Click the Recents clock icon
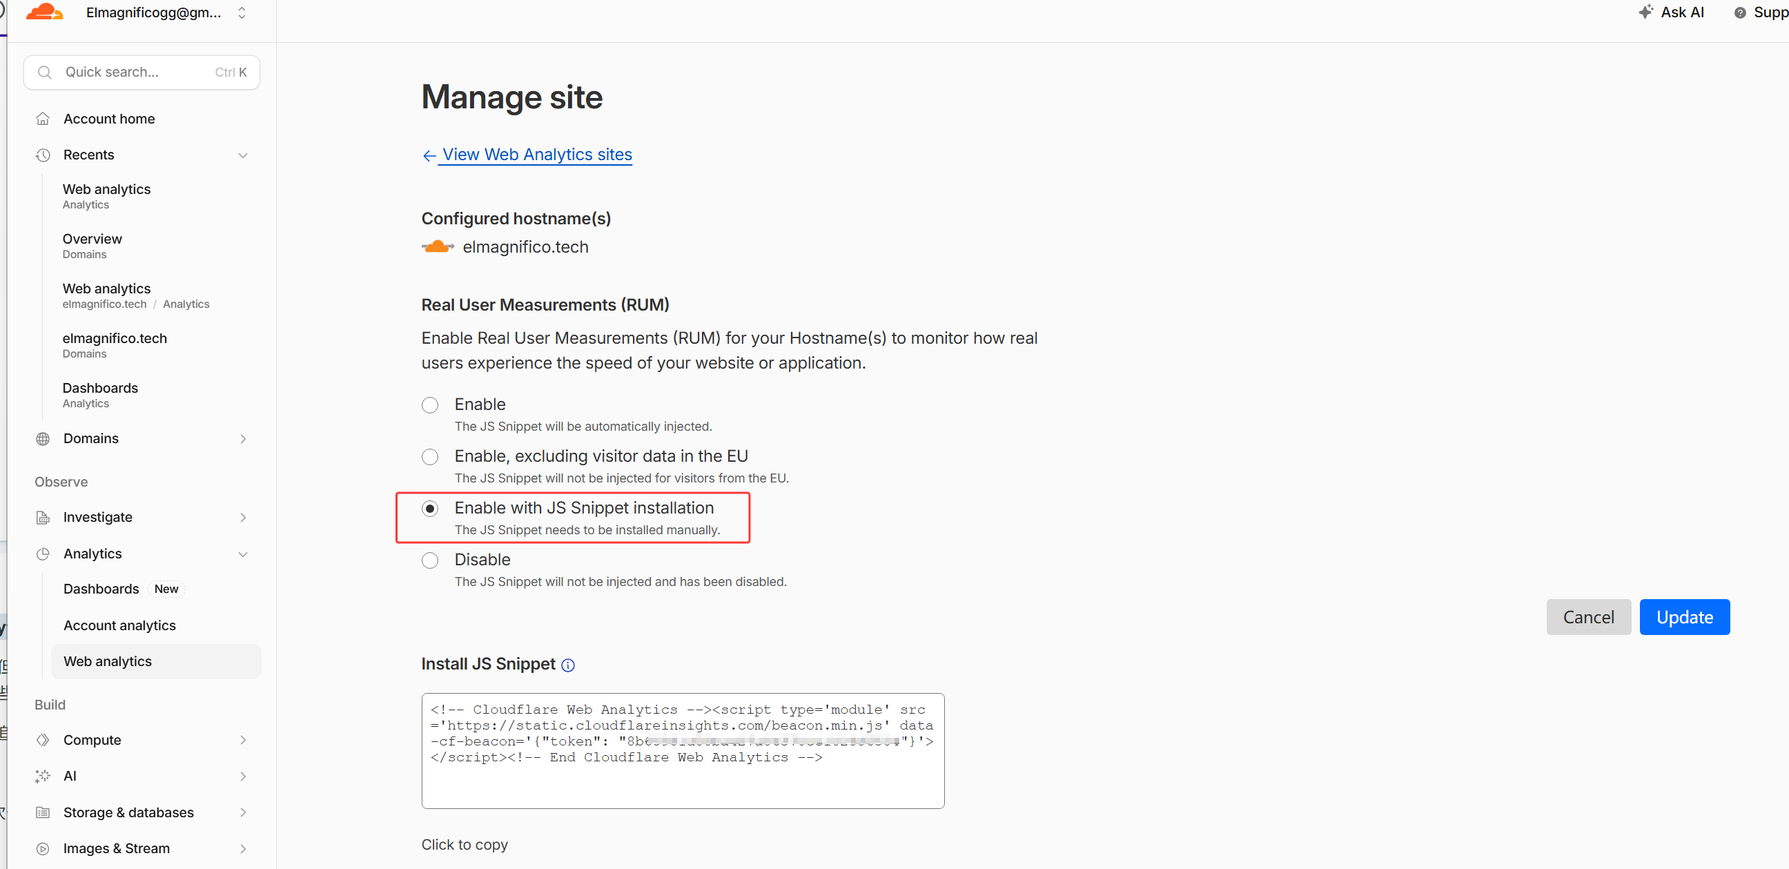Screen dimensions: 1789x869 click(x=43, y=155)
